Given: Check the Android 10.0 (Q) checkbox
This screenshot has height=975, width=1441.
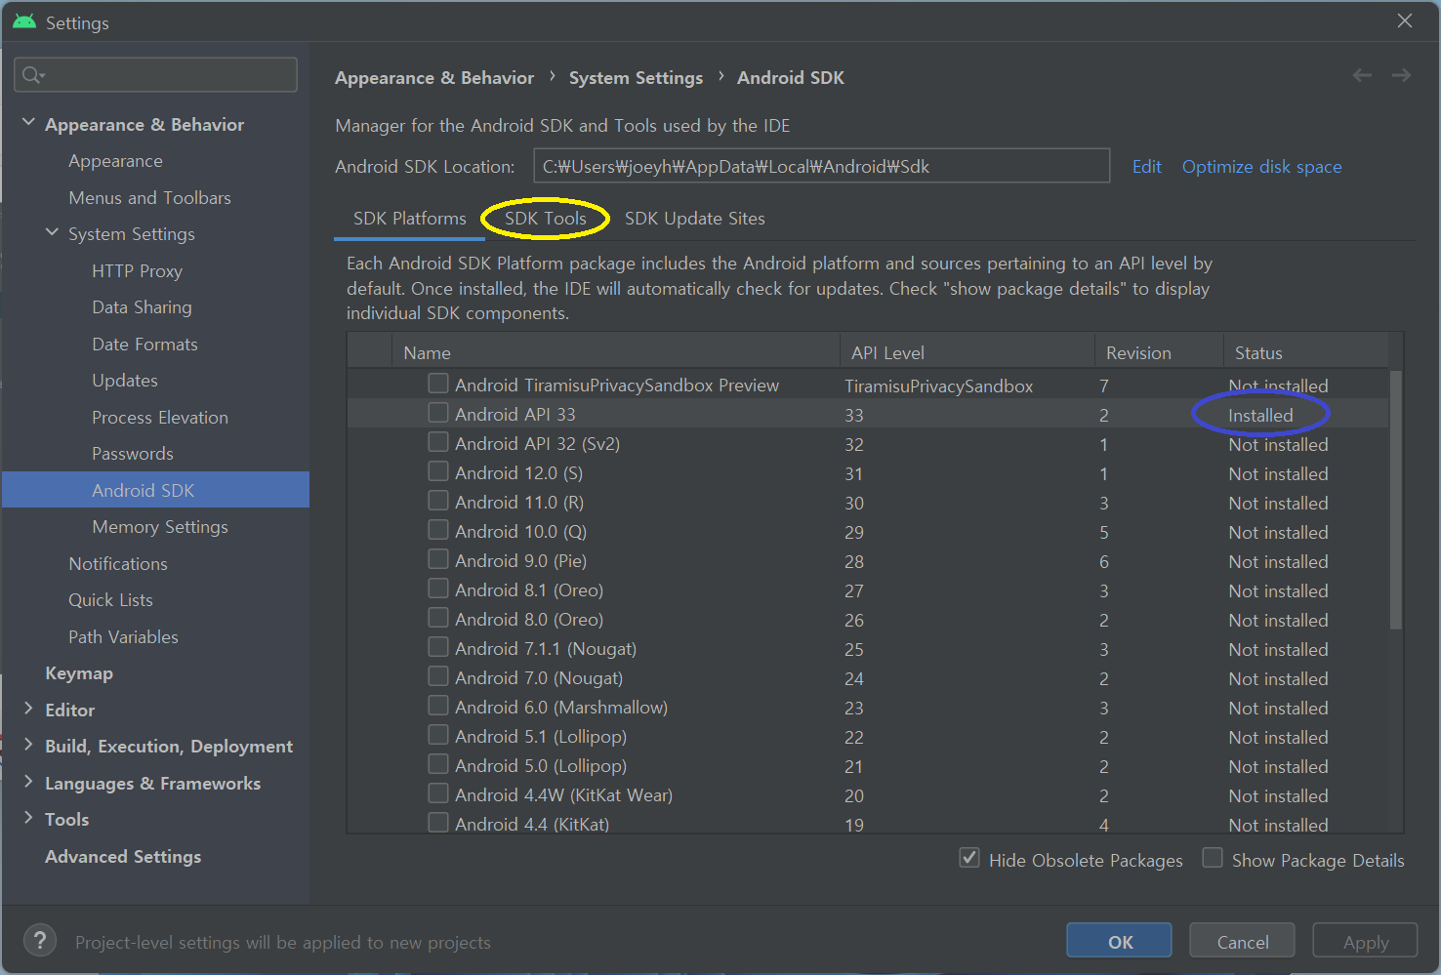Looking at the screenshot, I should (438, 530).
